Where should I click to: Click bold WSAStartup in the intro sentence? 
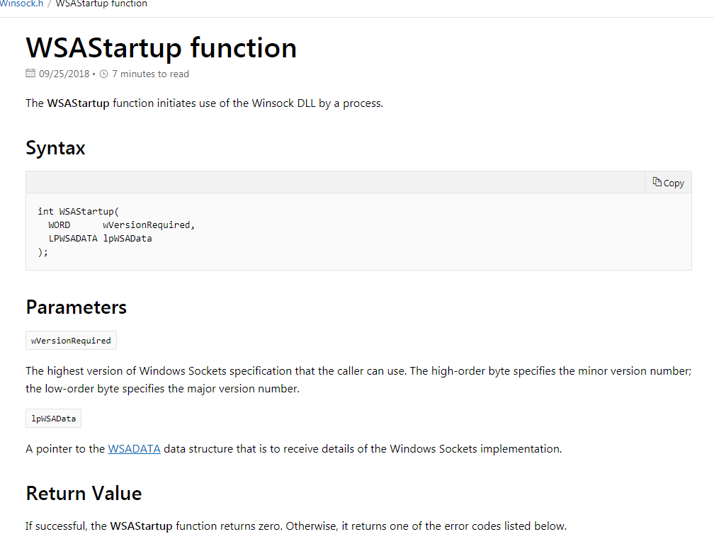click(x=78, y=103)
